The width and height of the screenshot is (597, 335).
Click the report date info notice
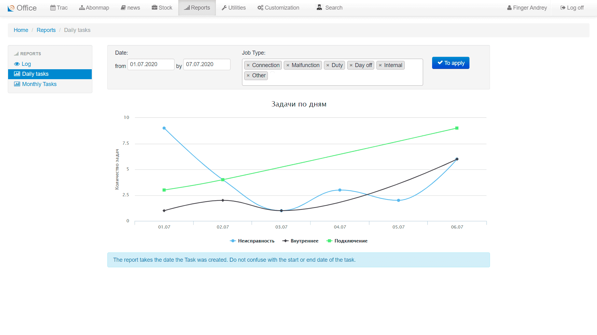pyautogui.click(x=298, y=260)
